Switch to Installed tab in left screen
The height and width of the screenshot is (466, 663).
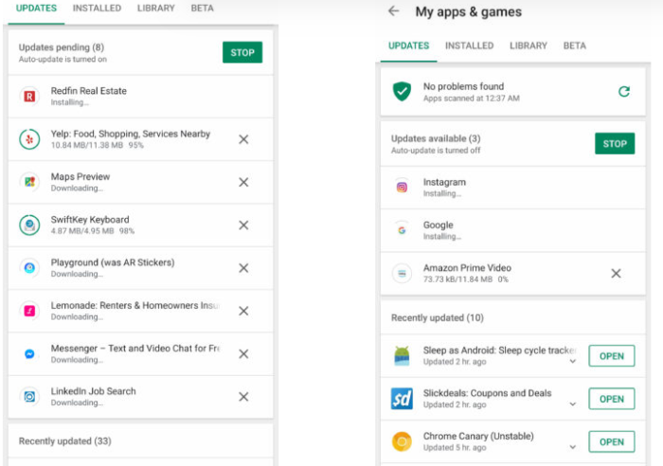pyautogui.click(x=97, y=9)
